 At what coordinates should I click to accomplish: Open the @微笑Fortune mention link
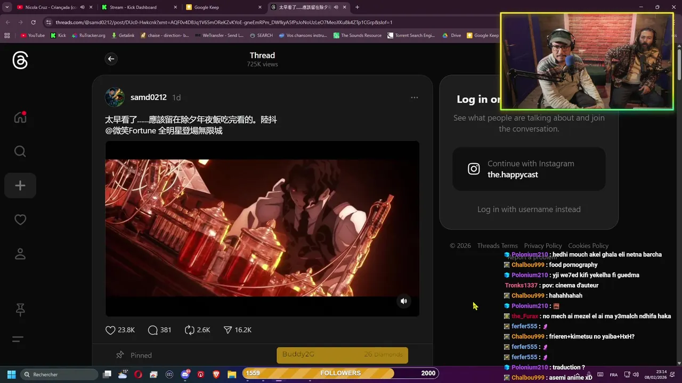click(x=131, y=131)
